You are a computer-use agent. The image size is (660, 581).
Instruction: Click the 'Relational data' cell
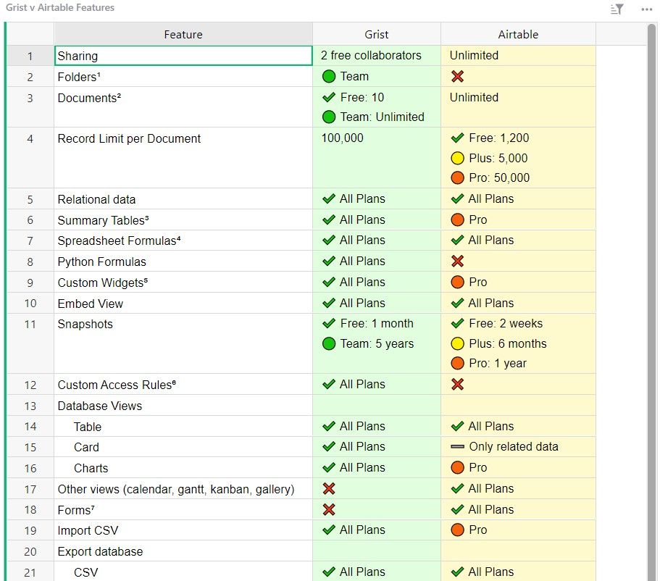pyautogui.click(x=183, y=198)
